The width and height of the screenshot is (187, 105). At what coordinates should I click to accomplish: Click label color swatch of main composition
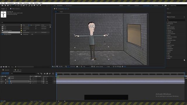21,27
